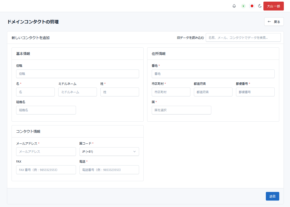Expand the 国コード JP (+81) dropdown
The height and width of the screenshot is (207, 290).
[x=109, y=152]
